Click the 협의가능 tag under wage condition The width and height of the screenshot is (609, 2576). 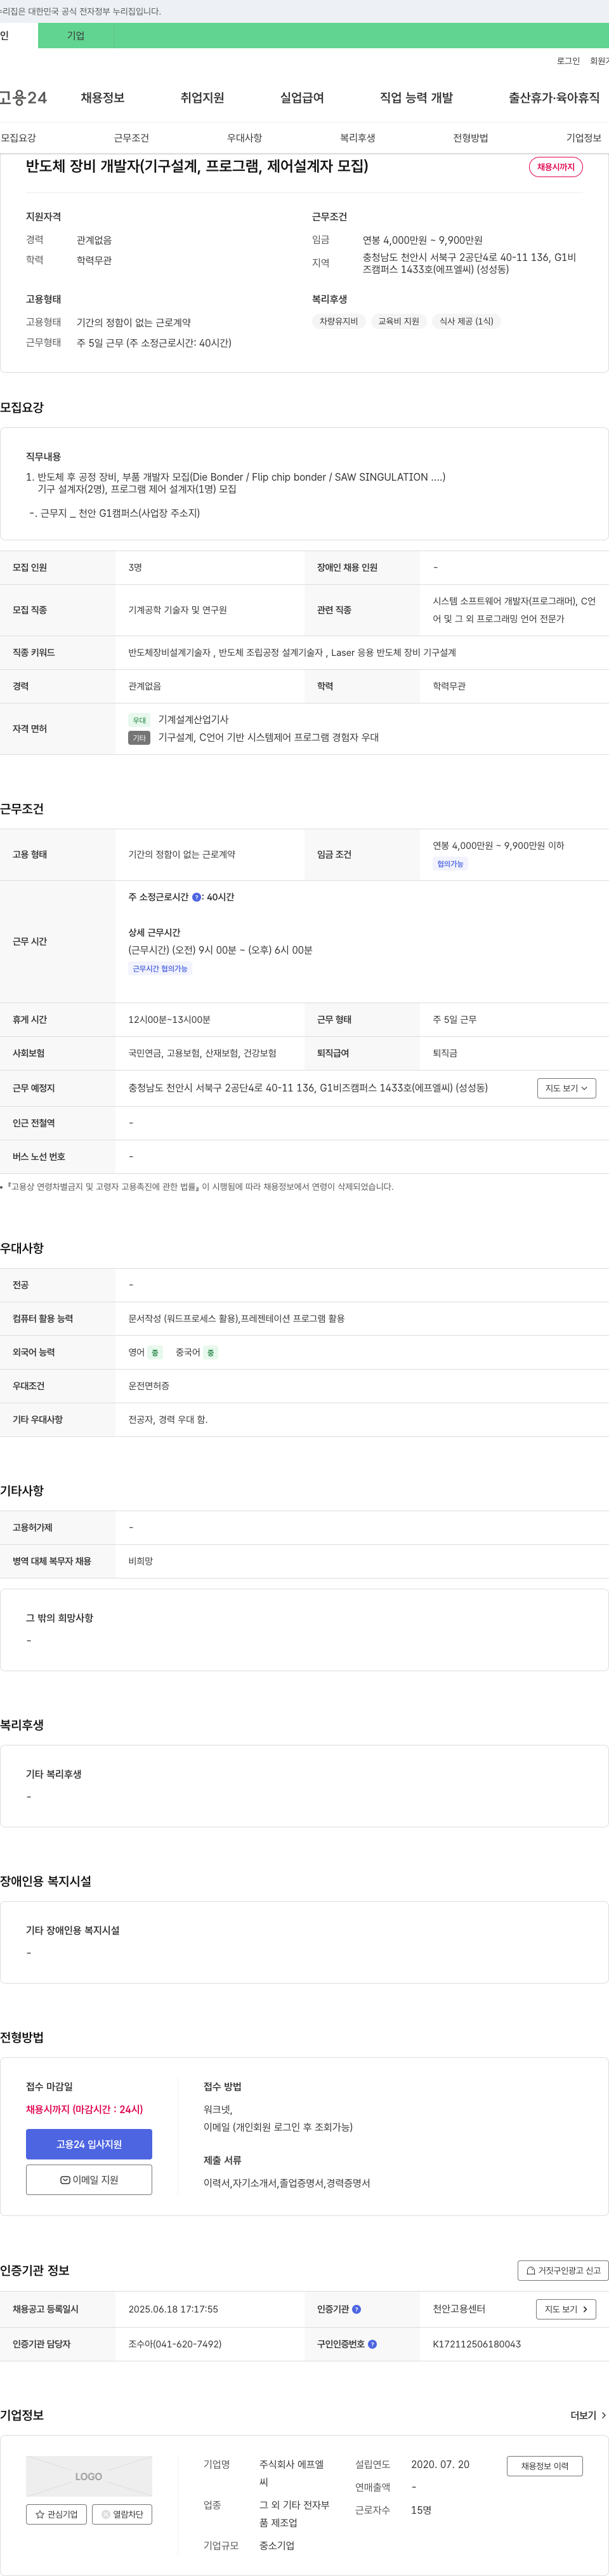point(450,864)
